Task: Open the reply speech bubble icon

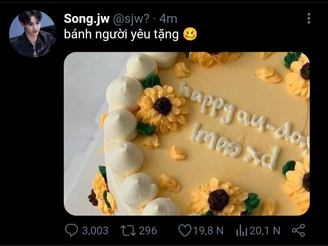Action: [72, 231]
